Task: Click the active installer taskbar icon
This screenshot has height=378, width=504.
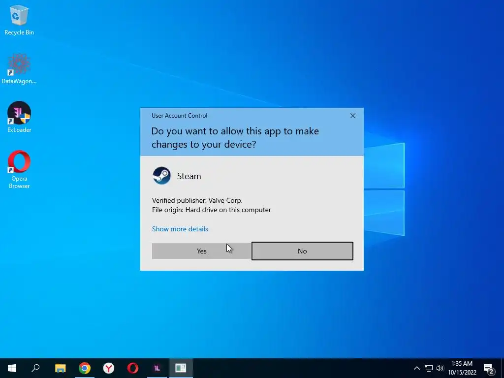Action: coord(181,368)
